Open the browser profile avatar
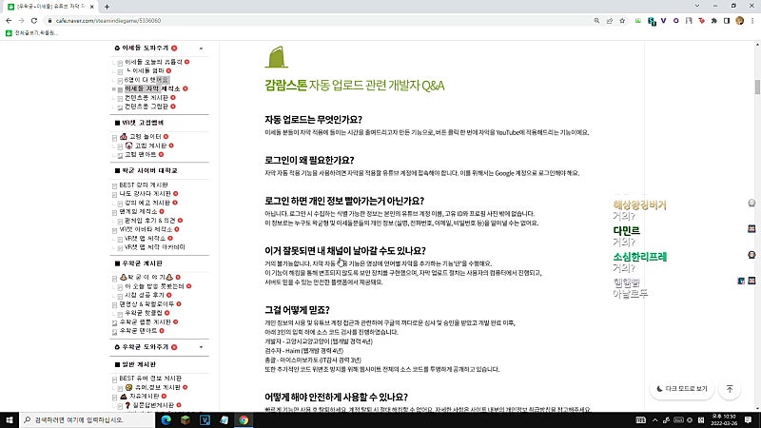This screenshot has width=761, height=428. coord(740,21)
